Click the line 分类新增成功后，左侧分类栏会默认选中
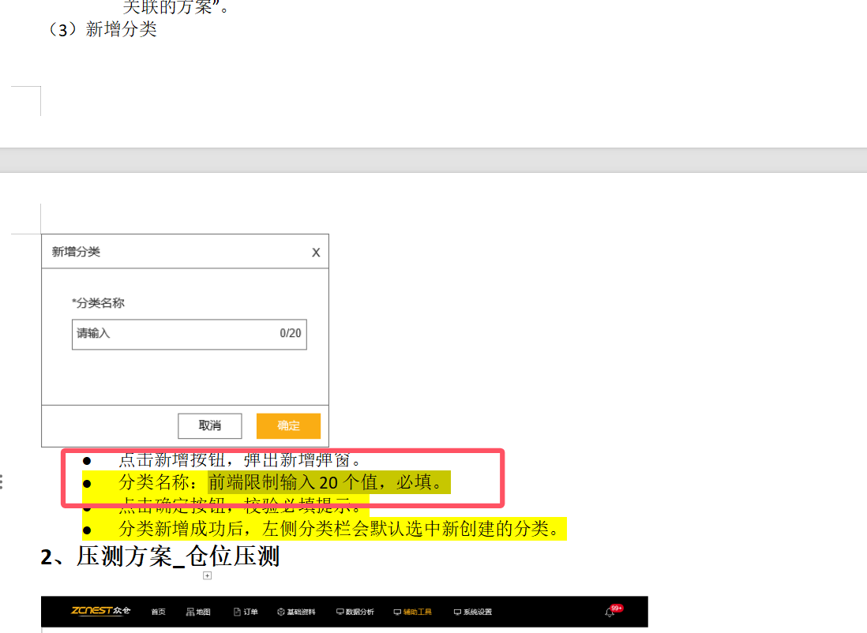This screenshot has width=867, height=633. pyautogui.click(x=340, y=529)
